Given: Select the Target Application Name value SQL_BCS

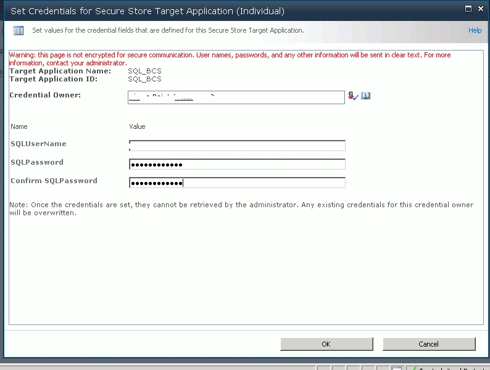Looking at the screenshot, I should click(x=144, y=71).
